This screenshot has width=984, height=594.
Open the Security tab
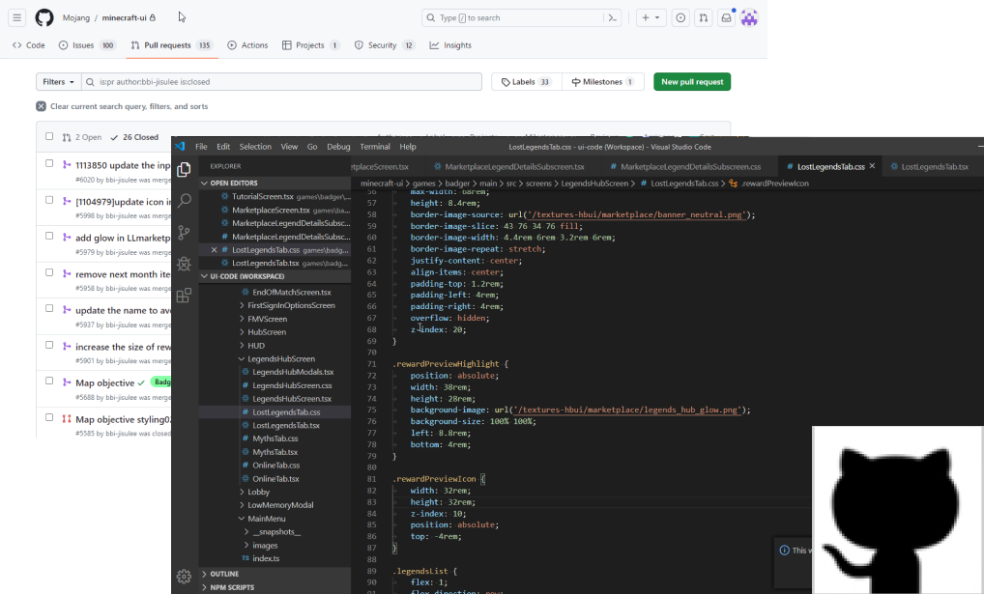coord(385,45)
